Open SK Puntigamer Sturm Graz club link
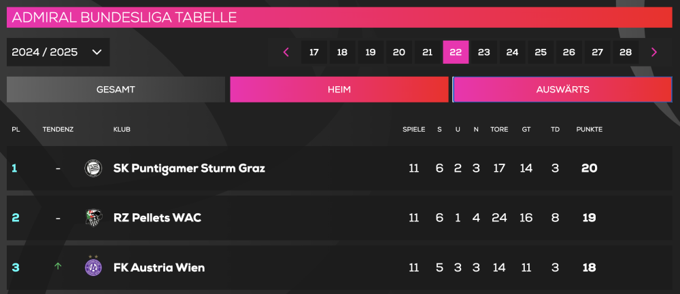 (x=189, y=168)
